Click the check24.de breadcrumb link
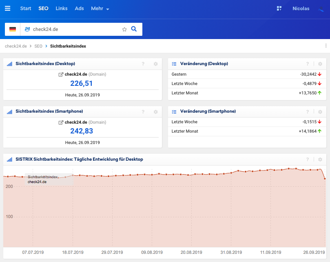Screen dimensions: 330x262 tap(16, 46)
